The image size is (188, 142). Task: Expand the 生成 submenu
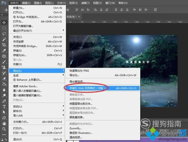(37, 75)
